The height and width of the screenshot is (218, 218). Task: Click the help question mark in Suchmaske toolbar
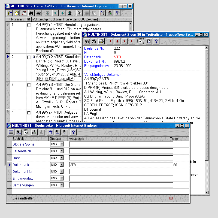(x=73, y=132)
